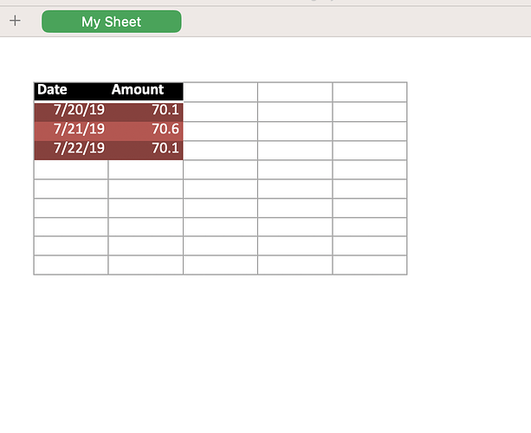531x433 pixels.
Task: Click the bottom-right empty table cell
Action: pyautogui.click(x=370, y=265)
